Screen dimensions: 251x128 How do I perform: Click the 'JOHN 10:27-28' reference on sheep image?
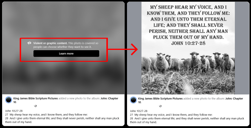188,43
